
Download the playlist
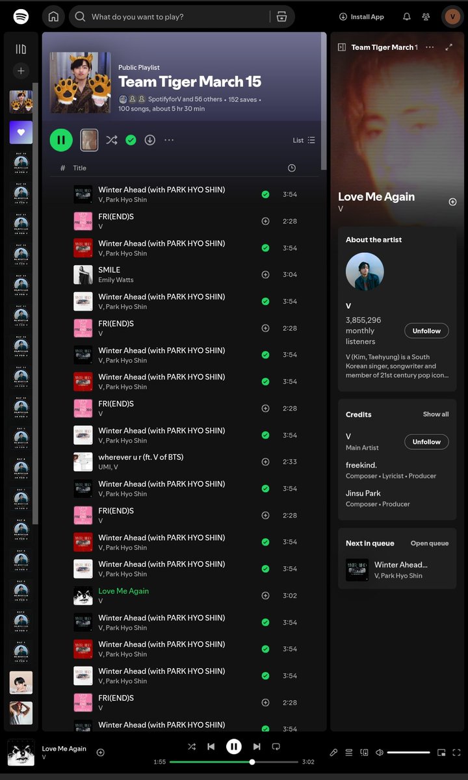(x=149, y=140)
